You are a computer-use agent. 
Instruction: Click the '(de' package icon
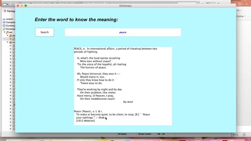tap(11, 36)
